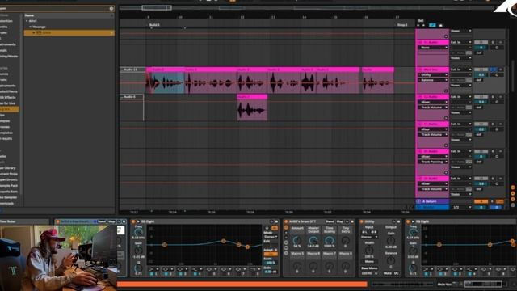517x291 pixels.
Task: Open the Ext. In dropdown of Main Vox track
Action: [461, 70]
